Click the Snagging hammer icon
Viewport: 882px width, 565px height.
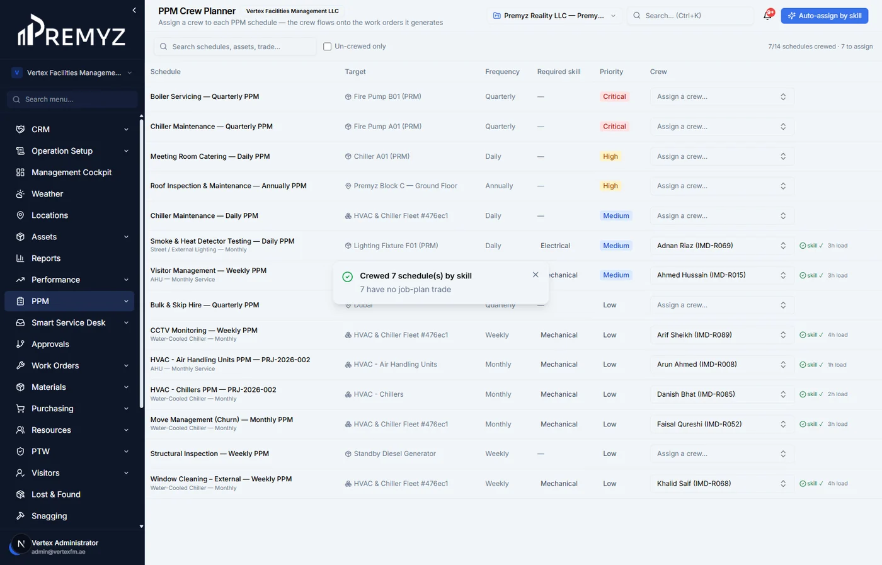[20, 515]
